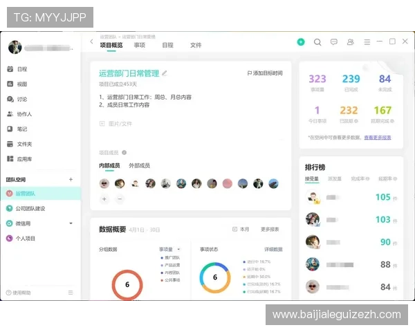Screen dimensions: 415x332
Task: Add a team space with plus icon
Action: [71, 179]
